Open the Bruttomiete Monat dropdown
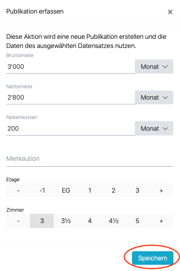 pyautogui.click(x=154, y=67)
